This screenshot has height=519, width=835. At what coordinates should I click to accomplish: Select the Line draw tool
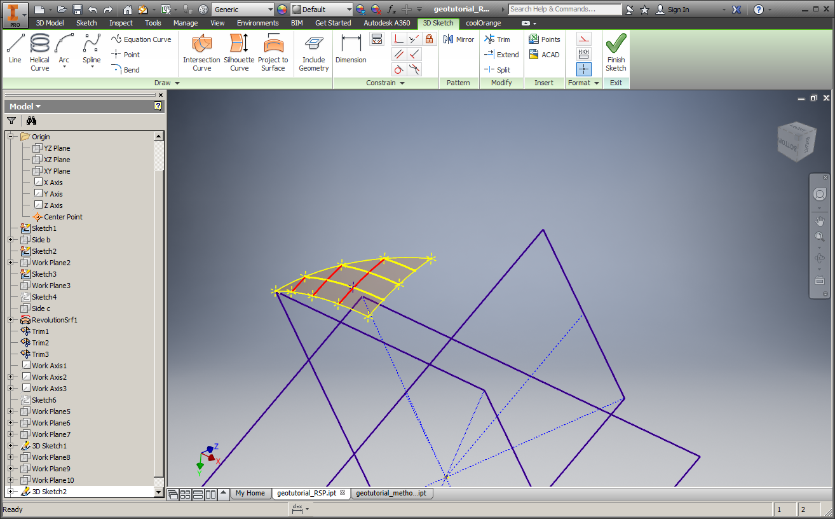pos(15,50)
